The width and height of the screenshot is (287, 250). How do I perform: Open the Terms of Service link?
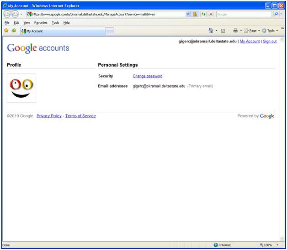click(80, 116)
